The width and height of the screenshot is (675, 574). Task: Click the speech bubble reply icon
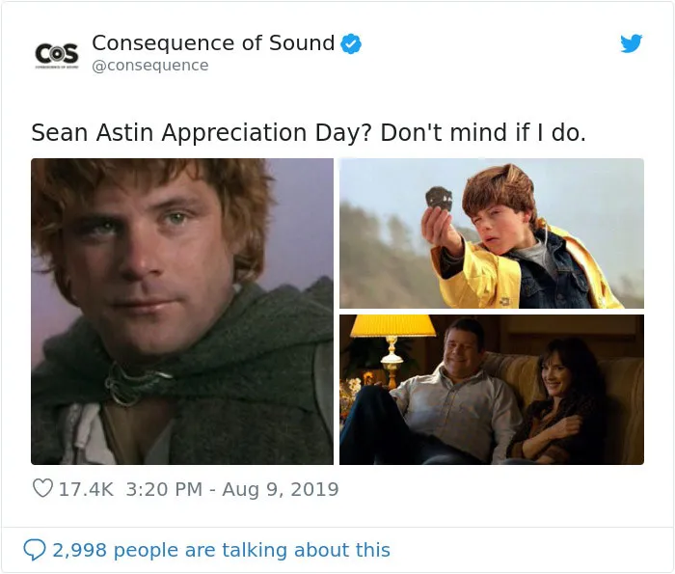point(35,550)
